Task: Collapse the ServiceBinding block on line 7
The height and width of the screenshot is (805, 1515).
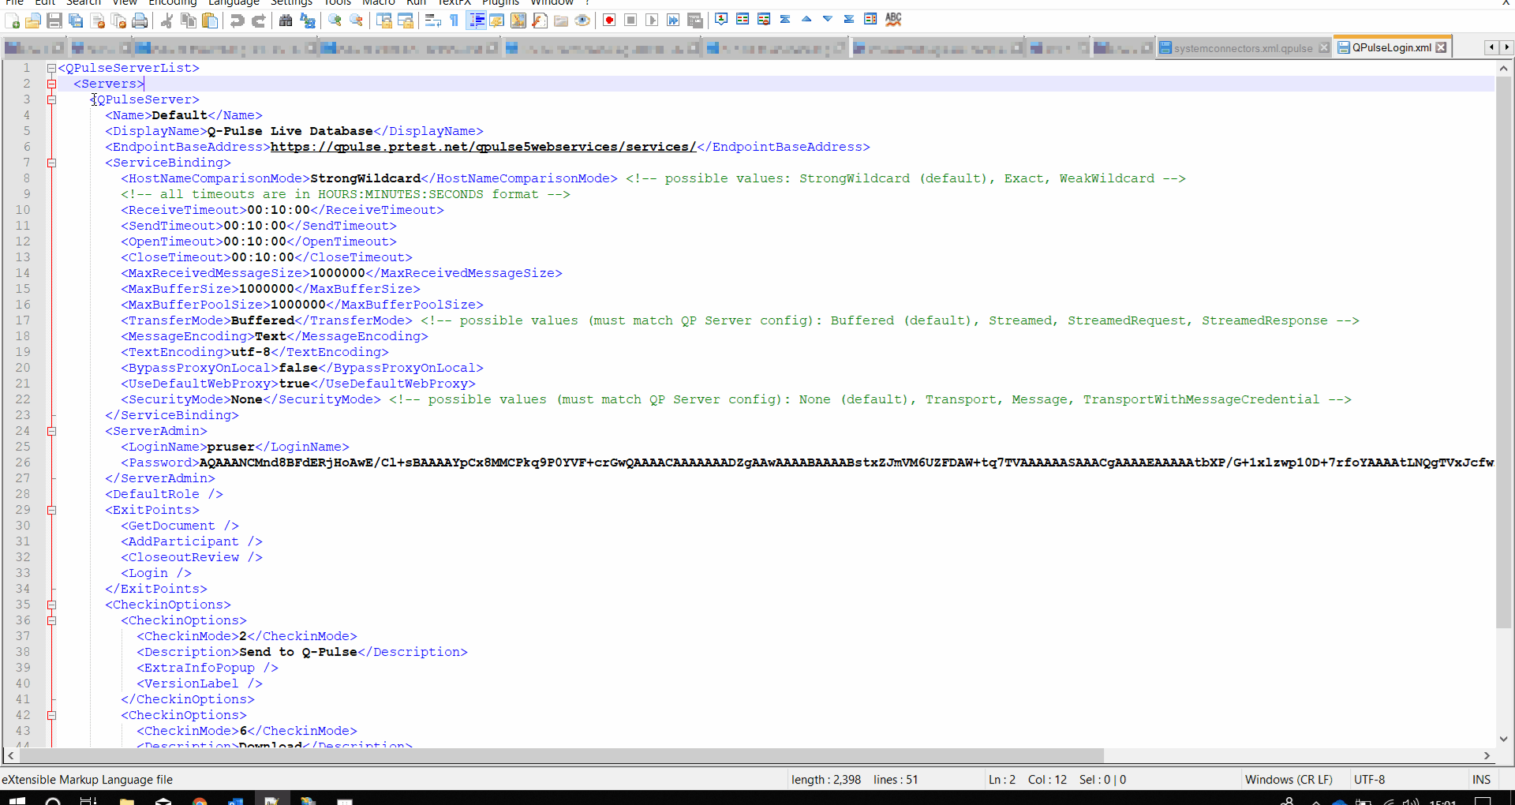Action: click(51, 163)
